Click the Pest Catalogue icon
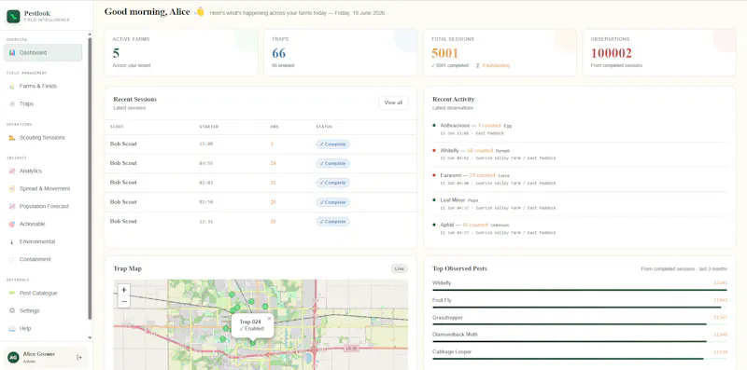 12,293
